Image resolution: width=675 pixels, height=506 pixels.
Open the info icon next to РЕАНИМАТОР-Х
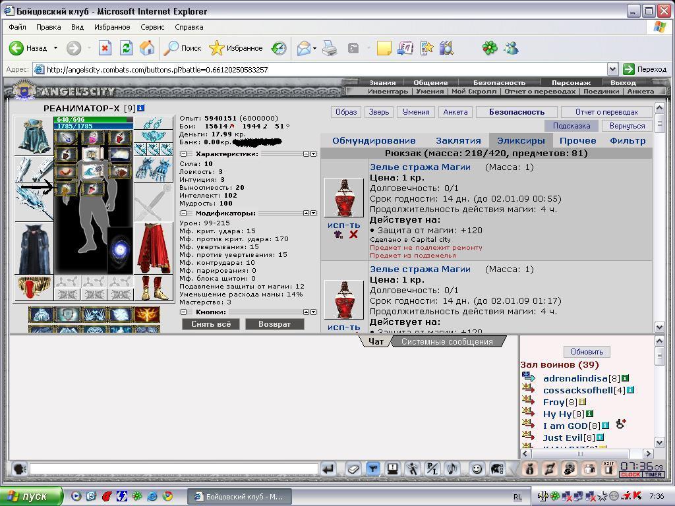(x=141, y=108)
